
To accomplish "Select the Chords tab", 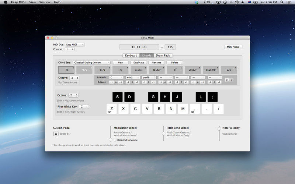I will pos(146,56).
